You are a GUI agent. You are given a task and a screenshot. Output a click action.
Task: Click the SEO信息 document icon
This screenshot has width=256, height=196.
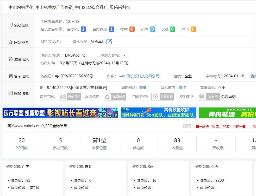pyautogui.click(x=11, y=25)
